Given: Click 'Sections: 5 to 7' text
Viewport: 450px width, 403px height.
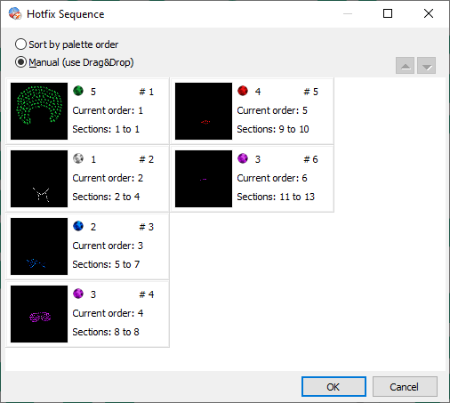Looking at the screenshot, I should 106,264.
